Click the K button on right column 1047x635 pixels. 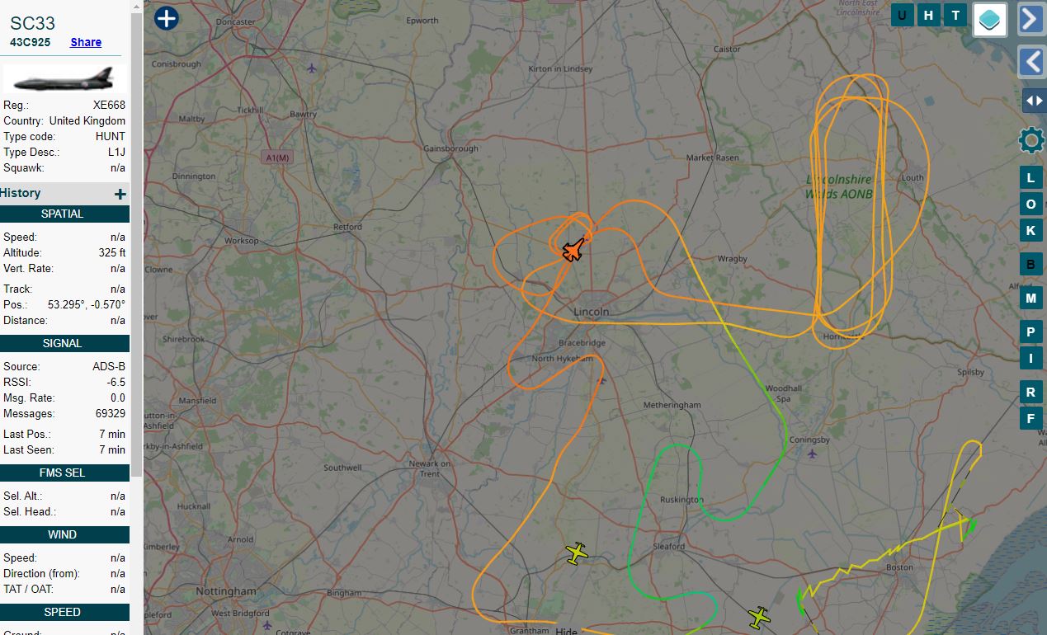click(x=1030, y=231)
